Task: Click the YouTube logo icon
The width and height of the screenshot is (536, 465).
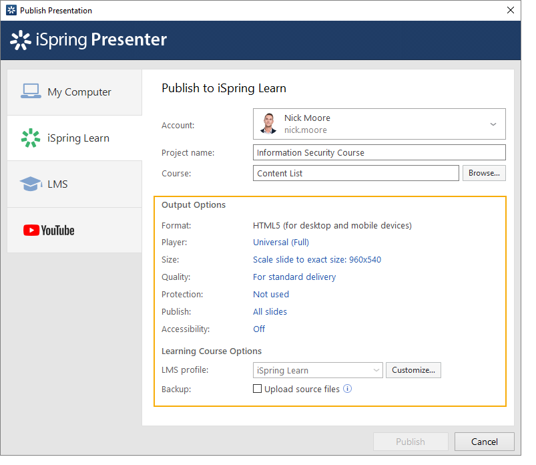Action: pyautogui.click(x=49, y=230)
